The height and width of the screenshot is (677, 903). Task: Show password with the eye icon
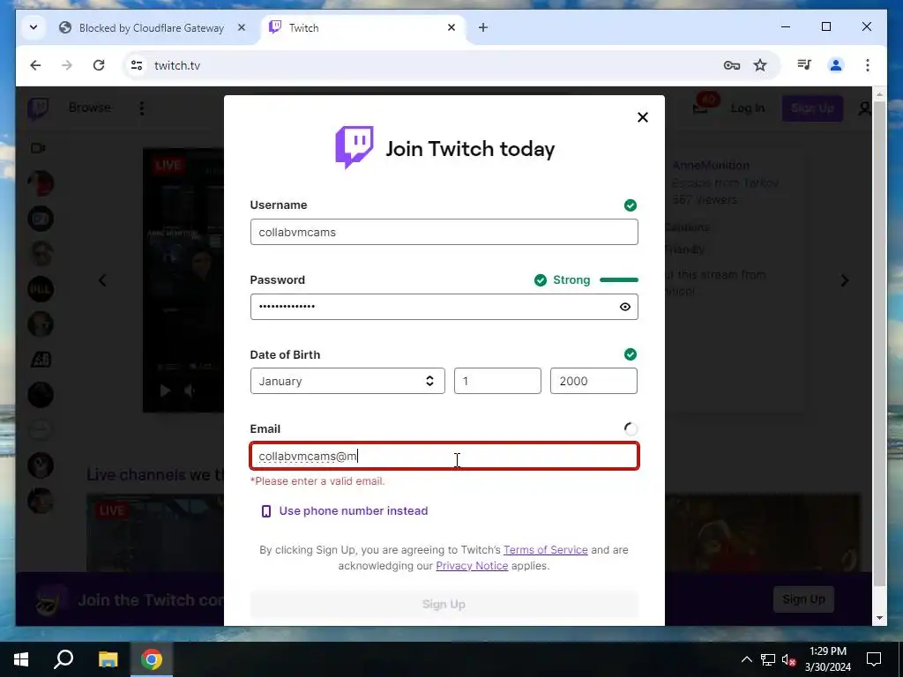(625, 307)
